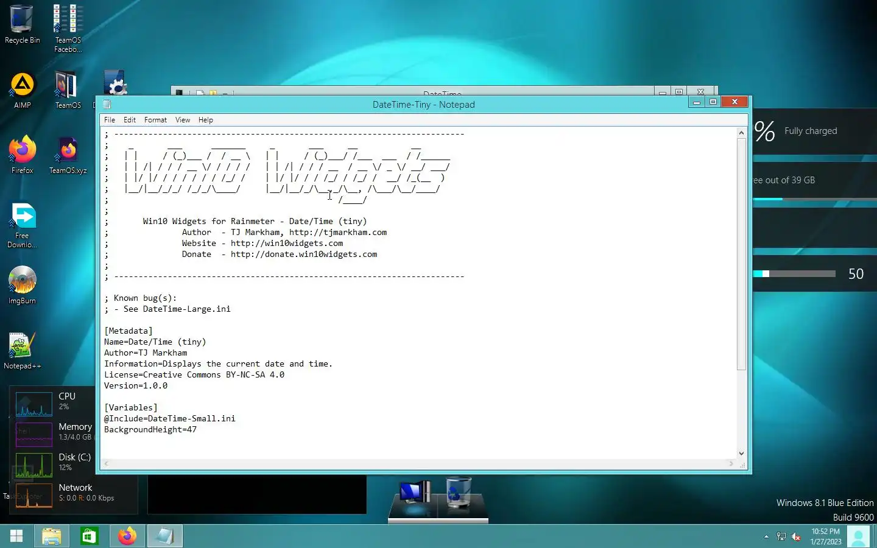The image size is (877, 548).
Task: Show hidden system tray icons
Action: coord(766,536)
